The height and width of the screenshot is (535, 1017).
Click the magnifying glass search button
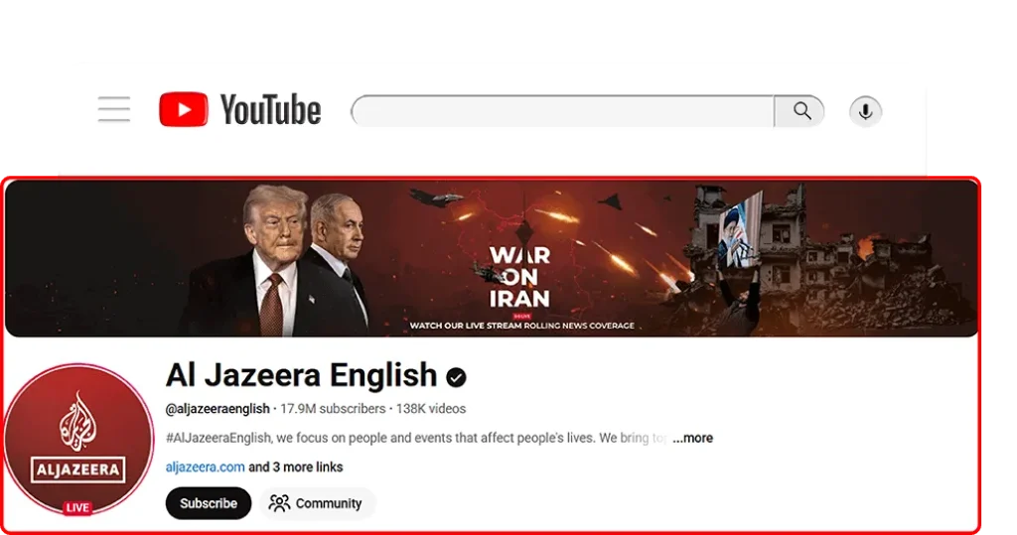[799, 111]
